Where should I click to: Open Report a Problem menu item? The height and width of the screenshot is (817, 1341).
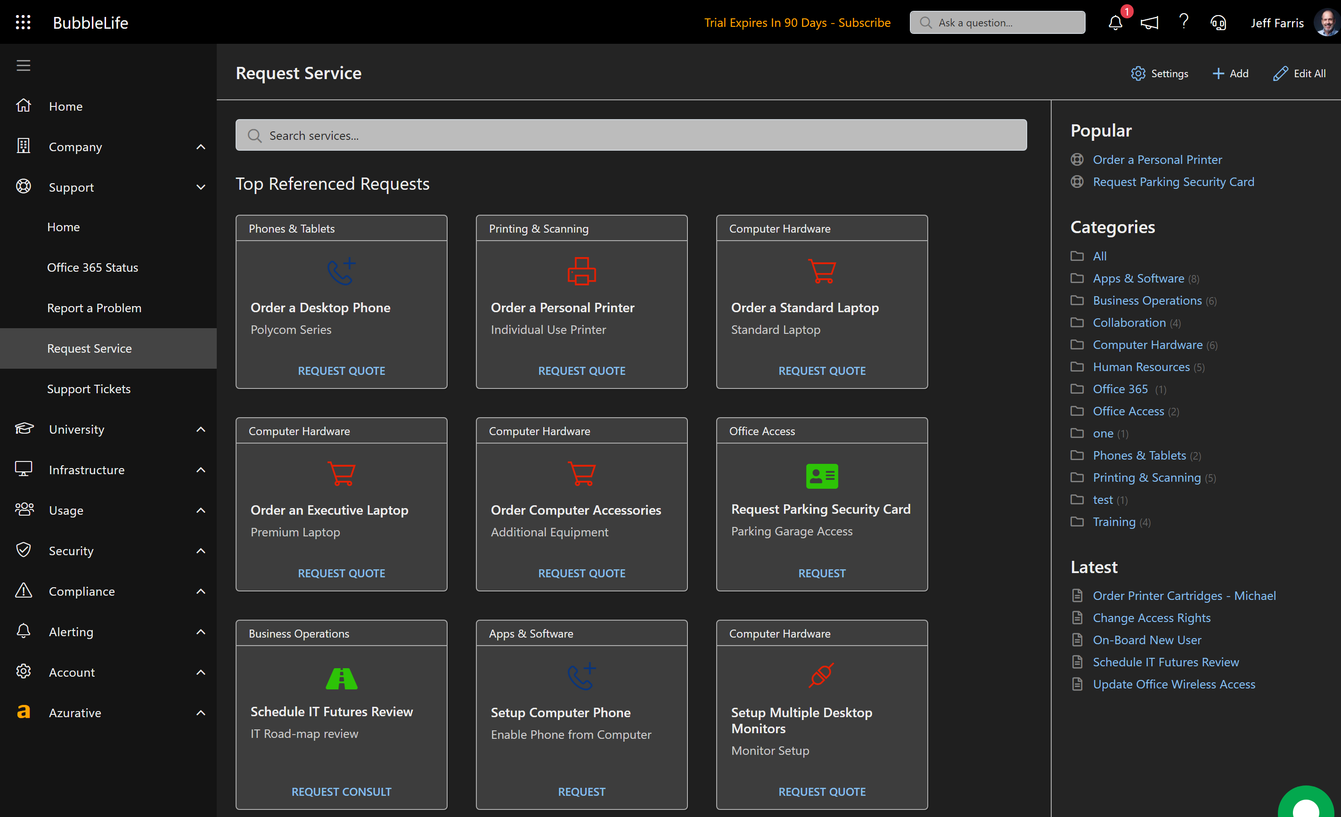click(x=108, y=308)
